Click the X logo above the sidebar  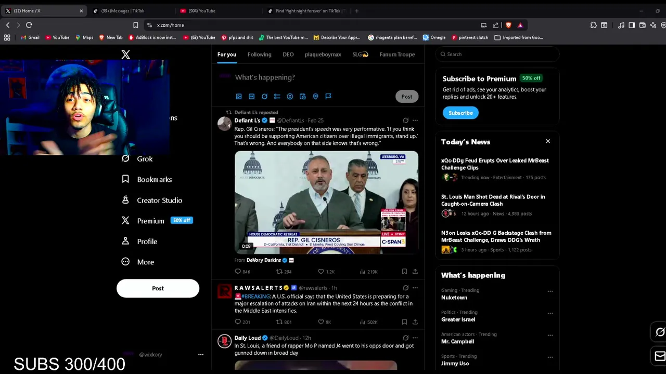(x=125, y=55)
